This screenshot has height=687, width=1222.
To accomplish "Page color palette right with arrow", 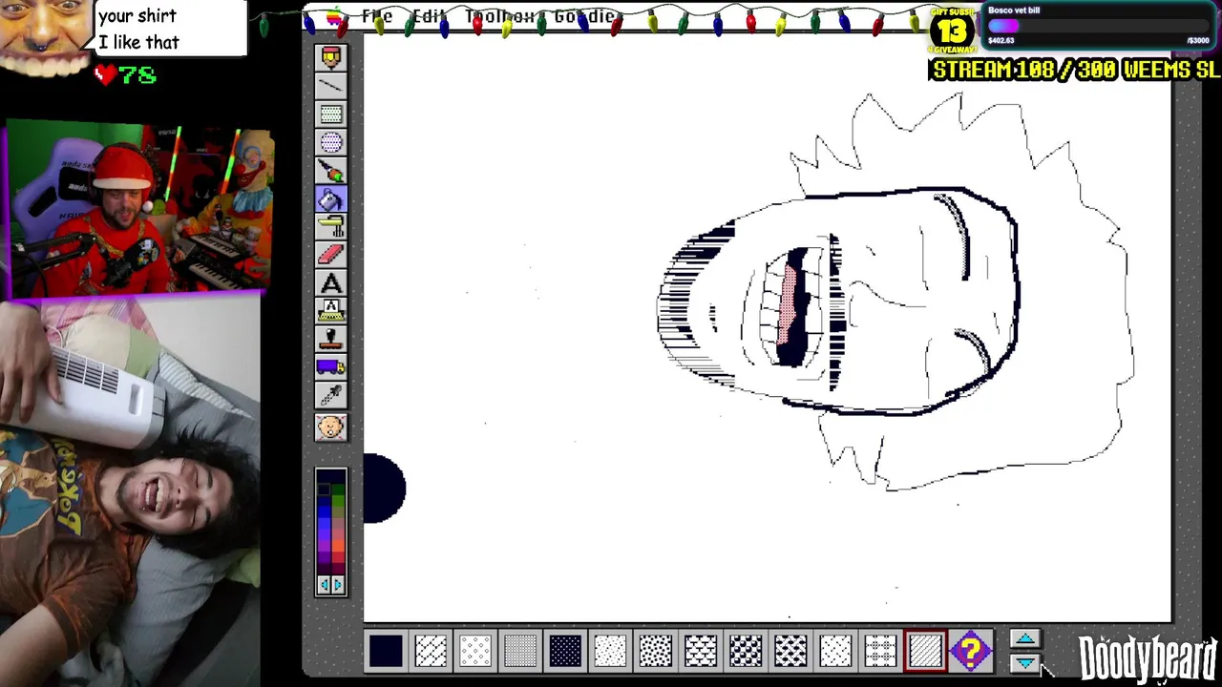I will point(338,585).
